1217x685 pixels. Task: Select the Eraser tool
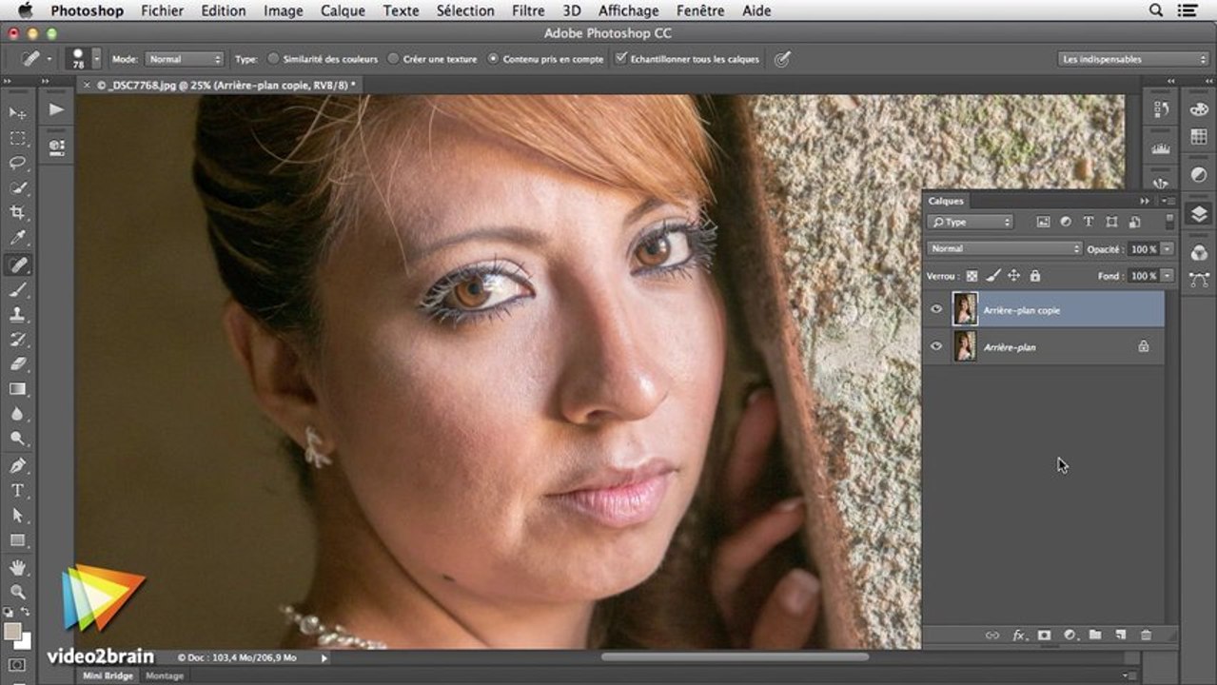[18, 364]
